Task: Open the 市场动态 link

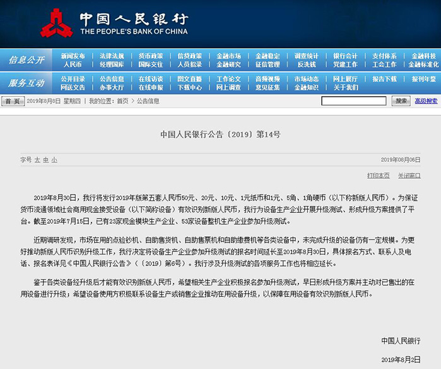Action: (x=307, y=79)
